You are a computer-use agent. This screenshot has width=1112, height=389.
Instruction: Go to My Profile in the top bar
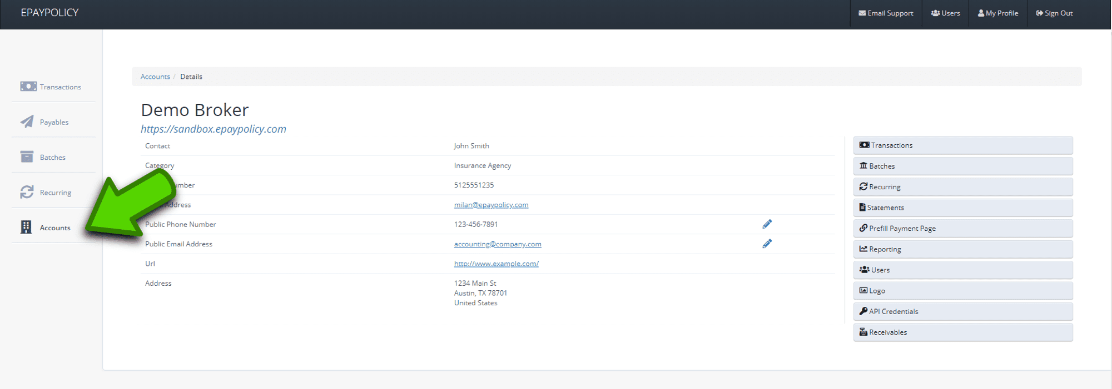click(x=998, y=13)
